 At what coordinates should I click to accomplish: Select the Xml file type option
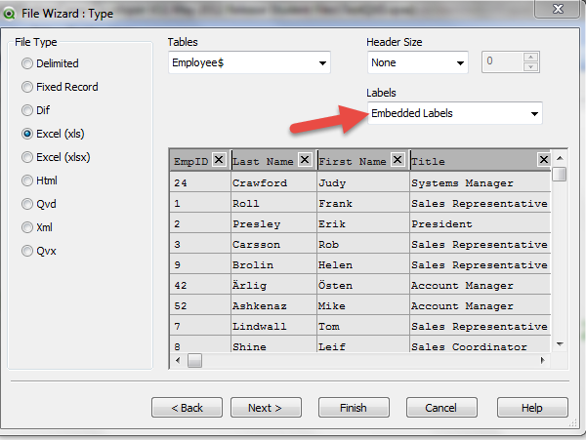coord(37,227)
